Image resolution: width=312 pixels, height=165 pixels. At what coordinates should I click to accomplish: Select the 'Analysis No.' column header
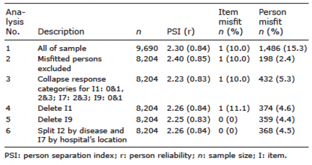15,22
